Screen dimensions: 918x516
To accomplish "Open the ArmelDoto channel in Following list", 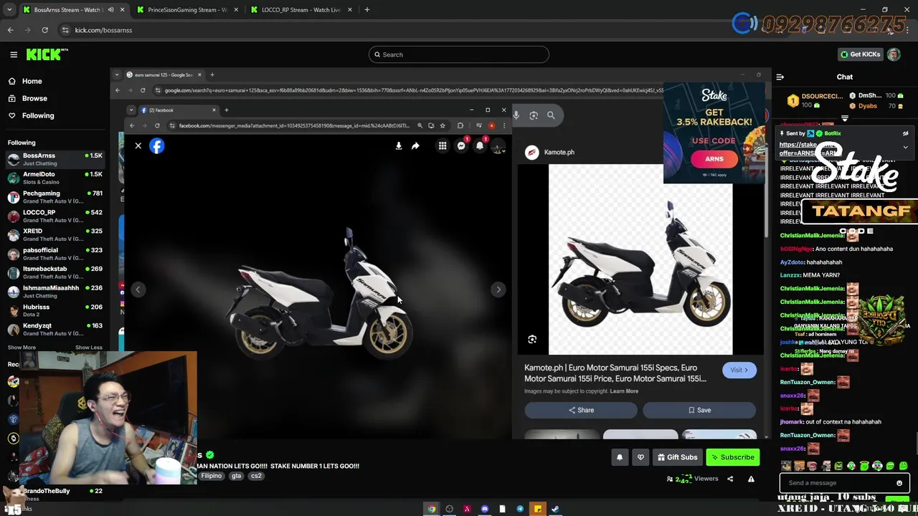I will [55, 178].
